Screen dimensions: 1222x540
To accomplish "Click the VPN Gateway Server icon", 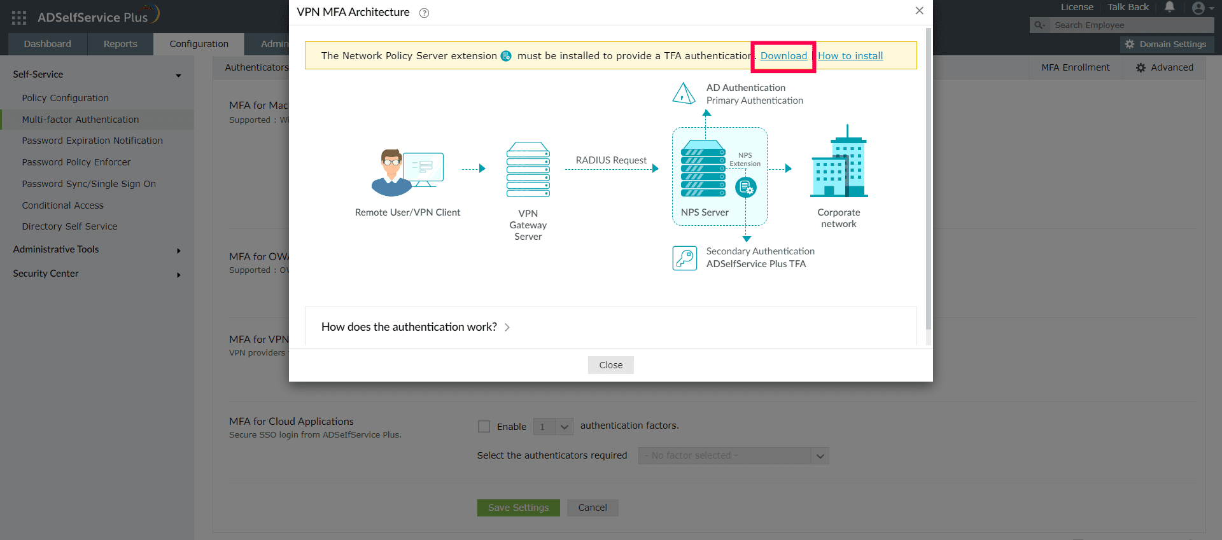I will pos(528,169).
